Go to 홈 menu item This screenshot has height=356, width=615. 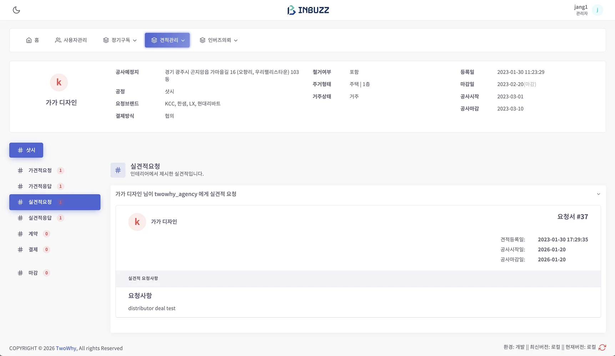32,40
